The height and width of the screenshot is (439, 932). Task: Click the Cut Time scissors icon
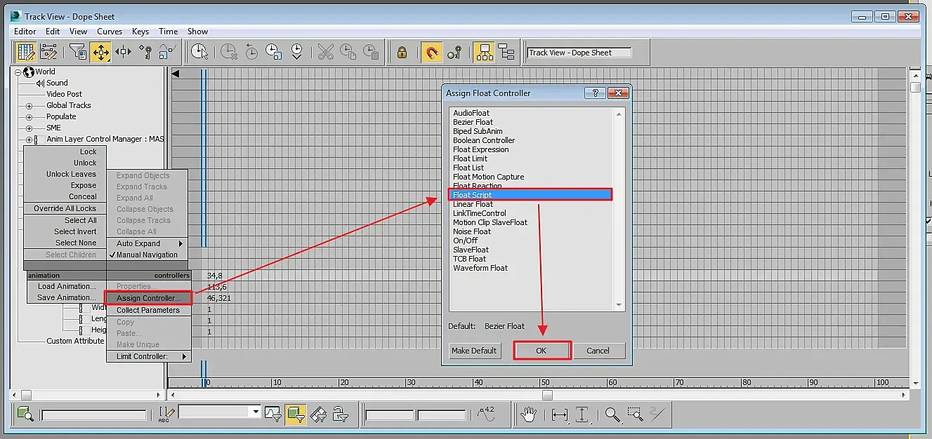tap(325, 52)
